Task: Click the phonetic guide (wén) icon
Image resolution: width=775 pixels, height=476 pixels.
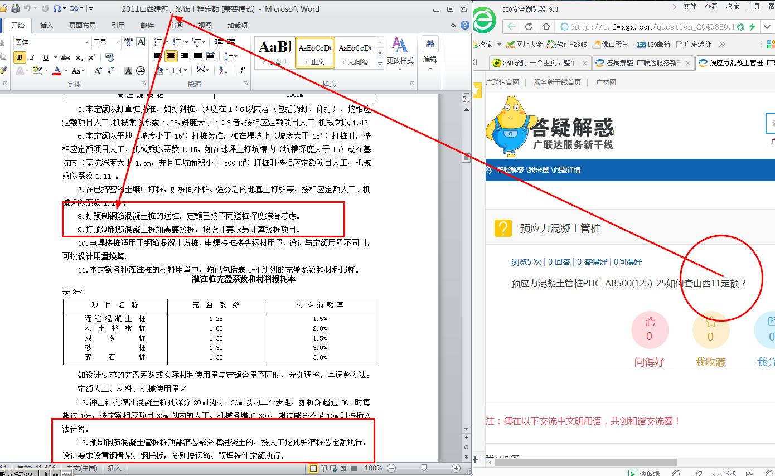Action: pos(129,42)
